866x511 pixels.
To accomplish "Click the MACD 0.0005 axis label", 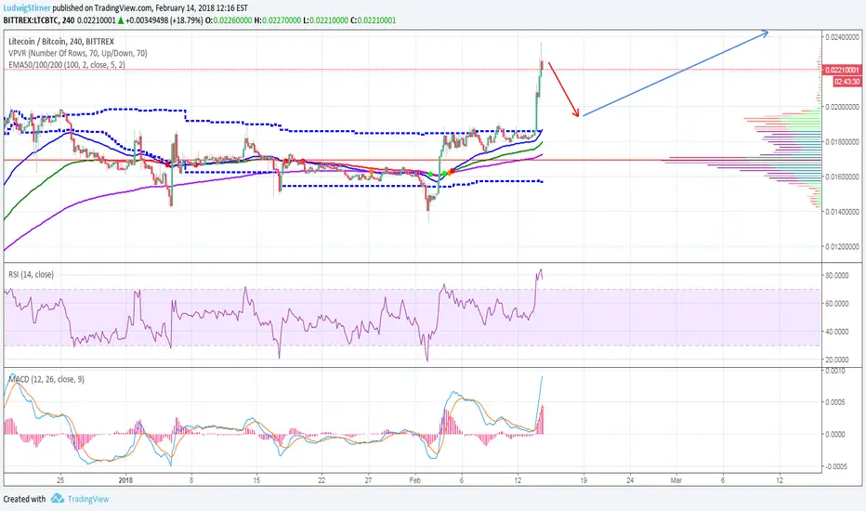I will 835,402.
